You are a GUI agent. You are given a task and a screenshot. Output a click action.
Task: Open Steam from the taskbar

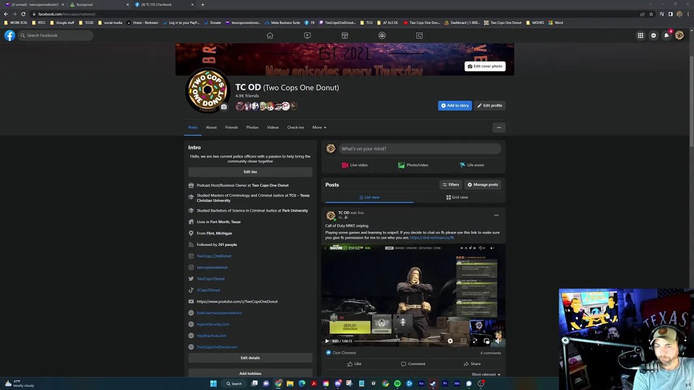(x=433, y=383)
